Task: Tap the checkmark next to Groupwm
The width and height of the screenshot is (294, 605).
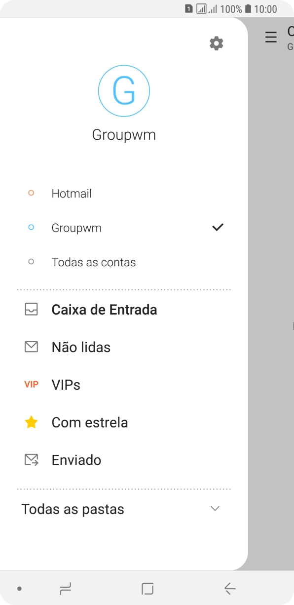Action: pyautogui.click(x=218, y=227)
